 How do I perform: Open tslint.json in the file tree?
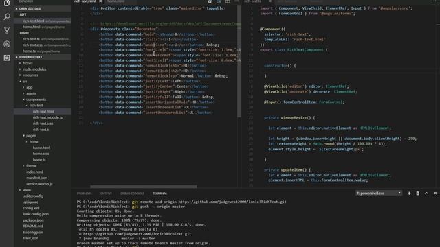(30, 238)
